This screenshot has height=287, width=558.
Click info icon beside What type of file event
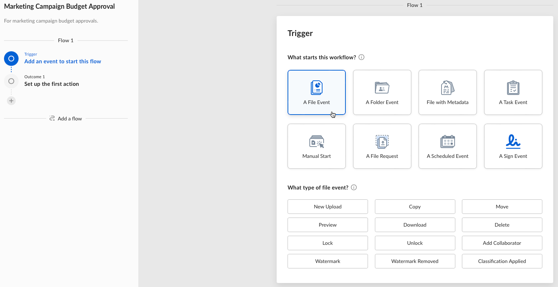[354, 187]
